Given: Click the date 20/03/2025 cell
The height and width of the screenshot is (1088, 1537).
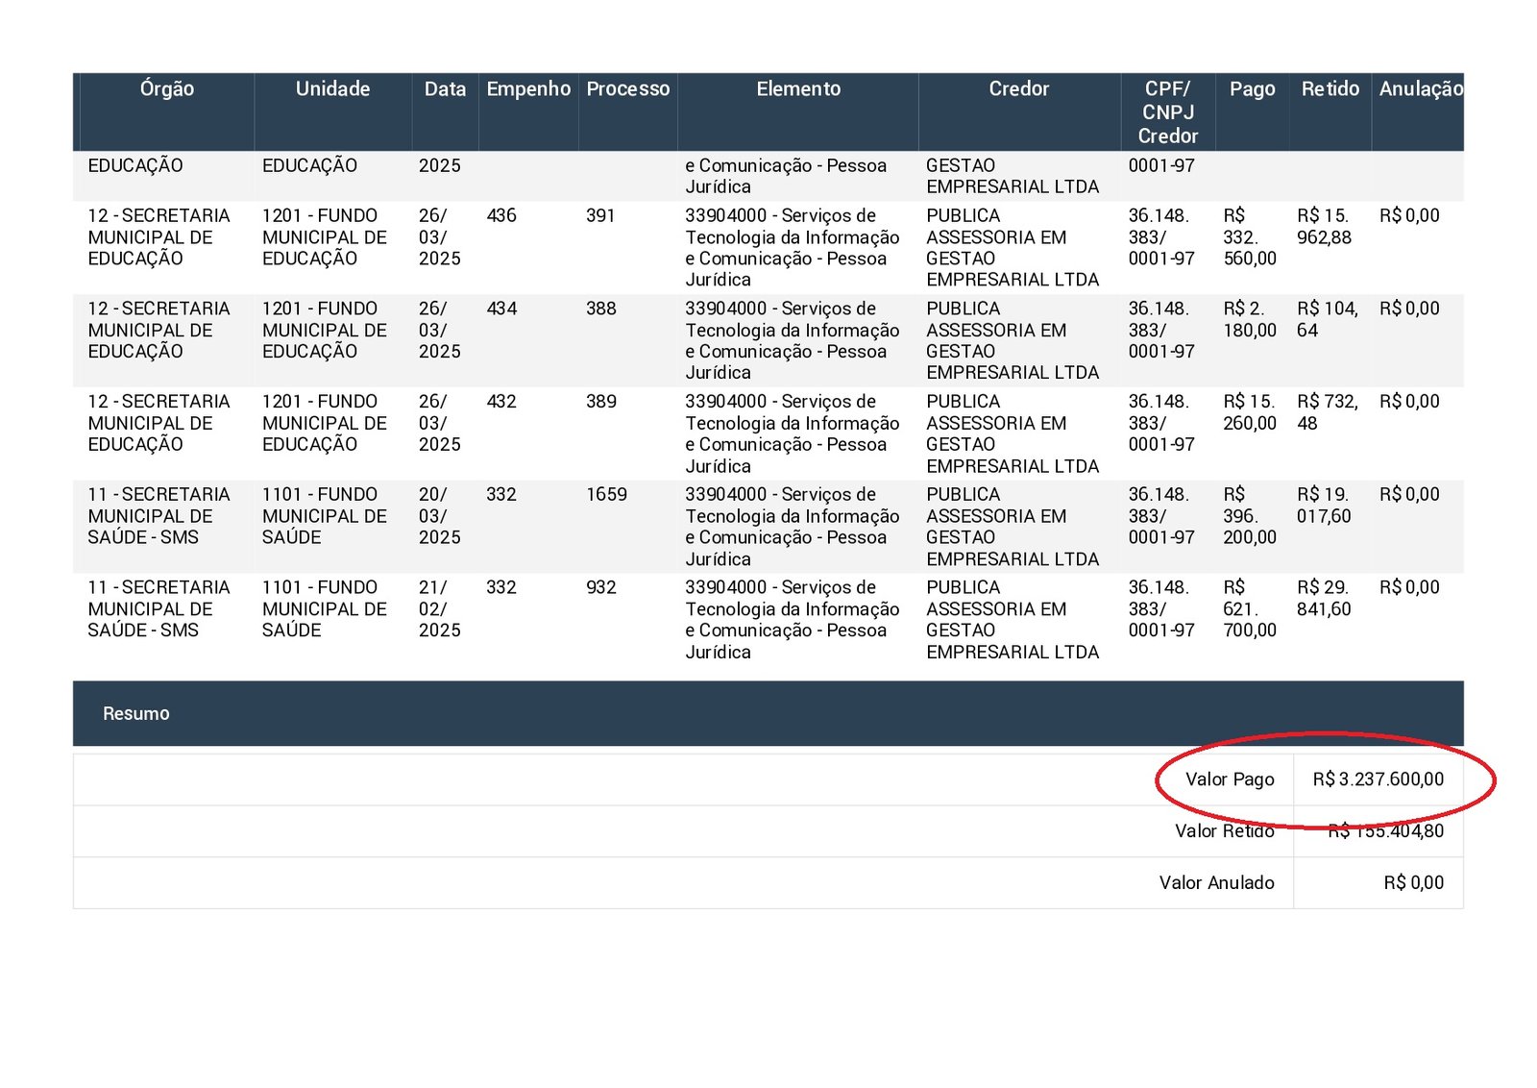Looking at the screenshot, I should point(439,516).
